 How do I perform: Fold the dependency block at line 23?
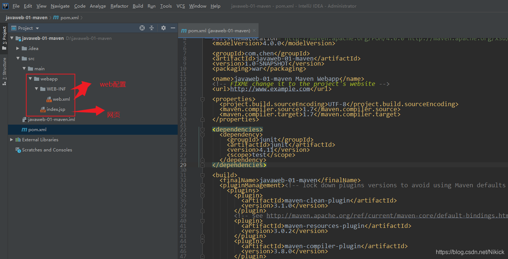[x=202, y=134]
